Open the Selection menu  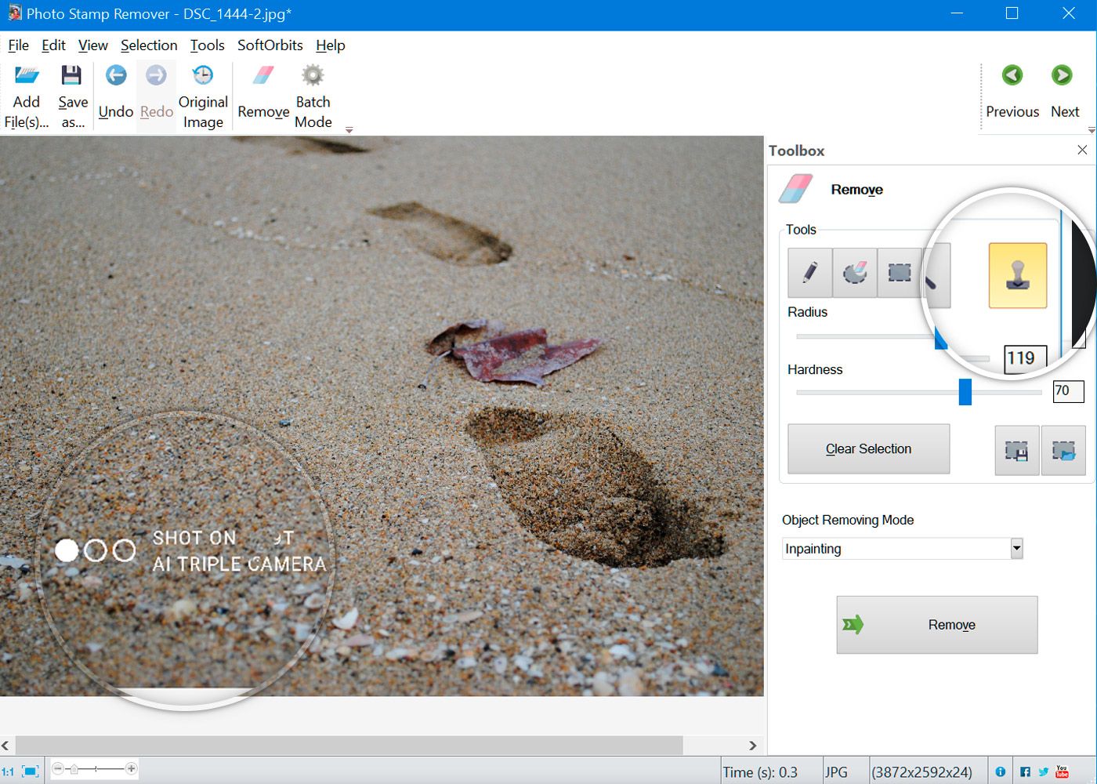click(149, 45)
